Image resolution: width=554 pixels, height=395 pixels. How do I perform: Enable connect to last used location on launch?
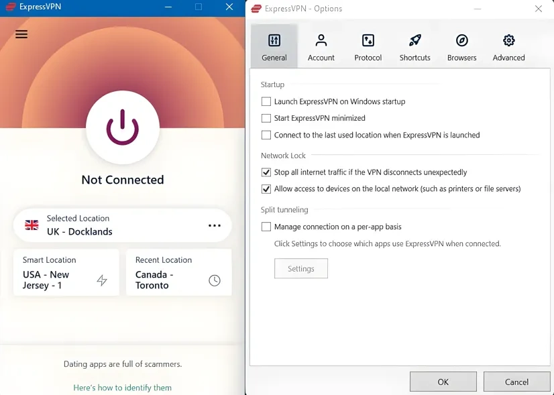pyautogui.click(x=266, y=135)
